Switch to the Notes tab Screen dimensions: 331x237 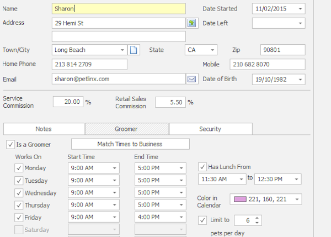pos(44,129)
